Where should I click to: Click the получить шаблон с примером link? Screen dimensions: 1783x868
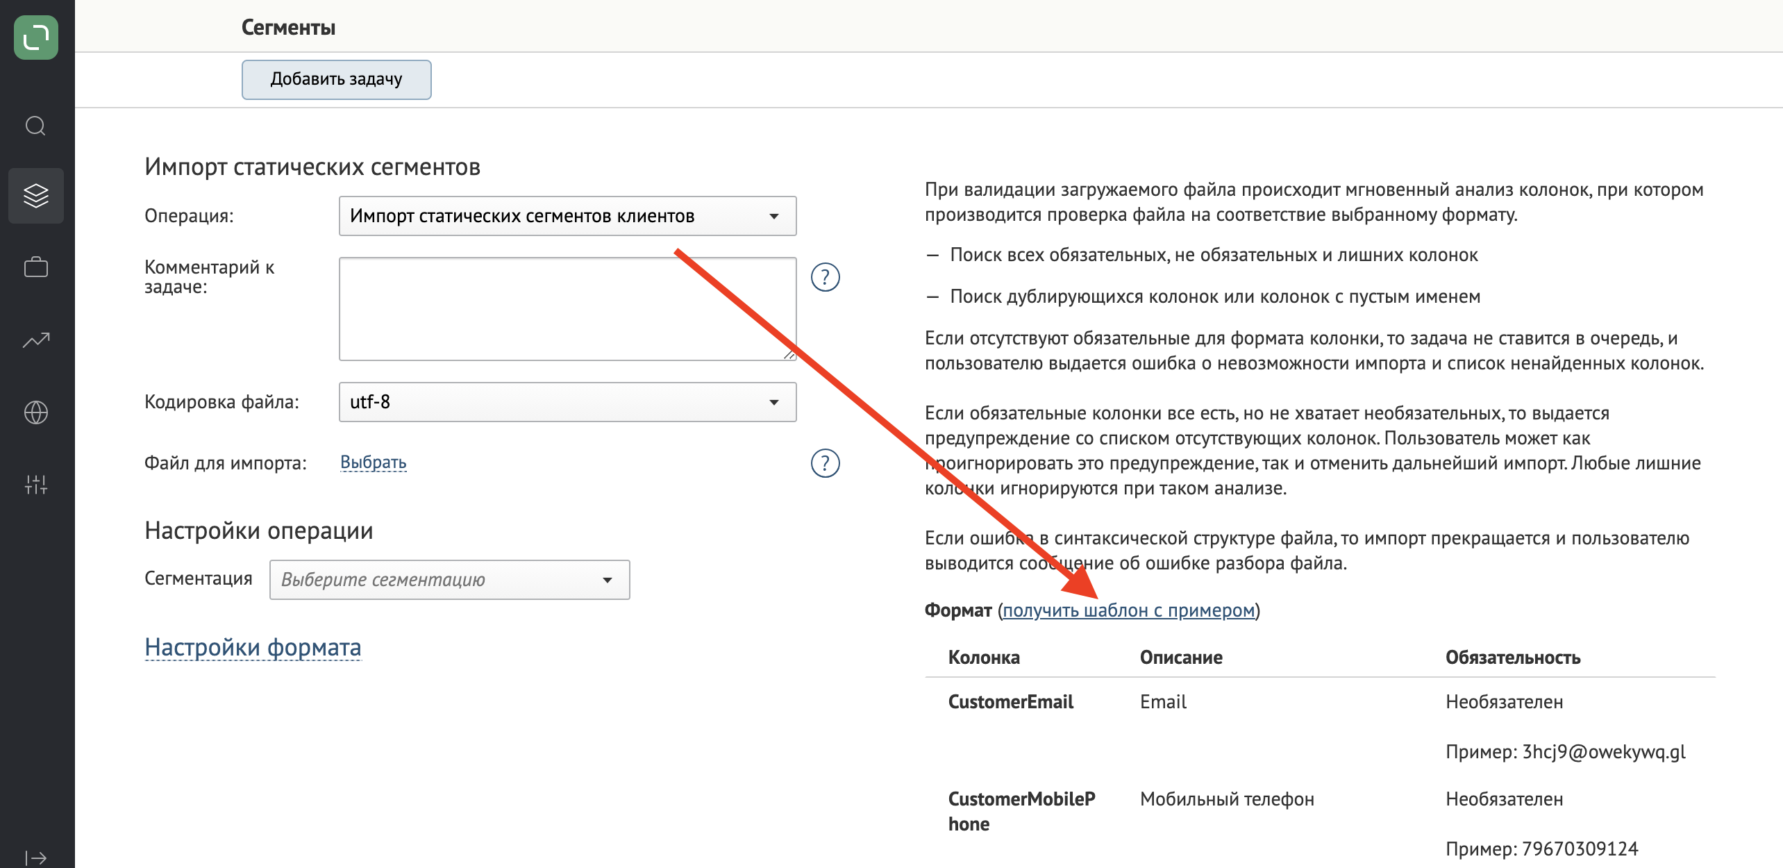(1128, 610)
